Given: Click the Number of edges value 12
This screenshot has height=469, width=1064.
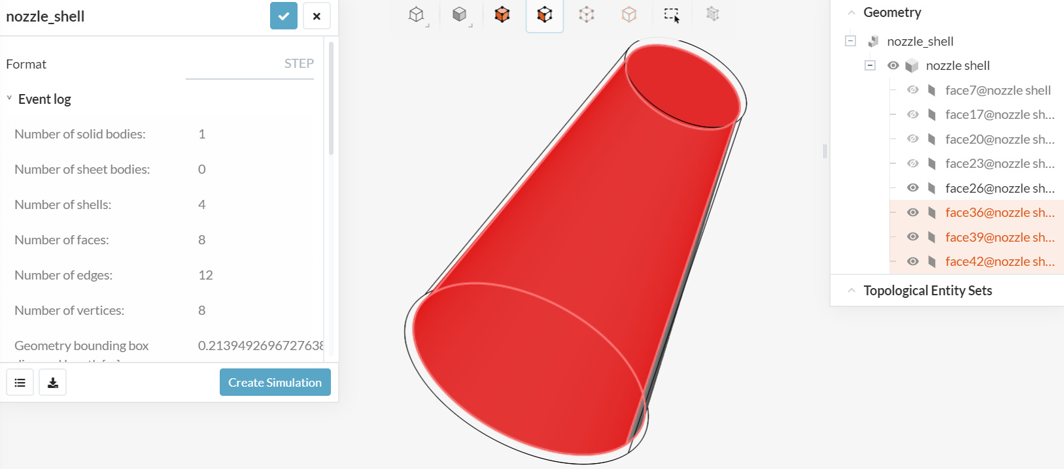Looking at the screenshot, I should point(206,275).
